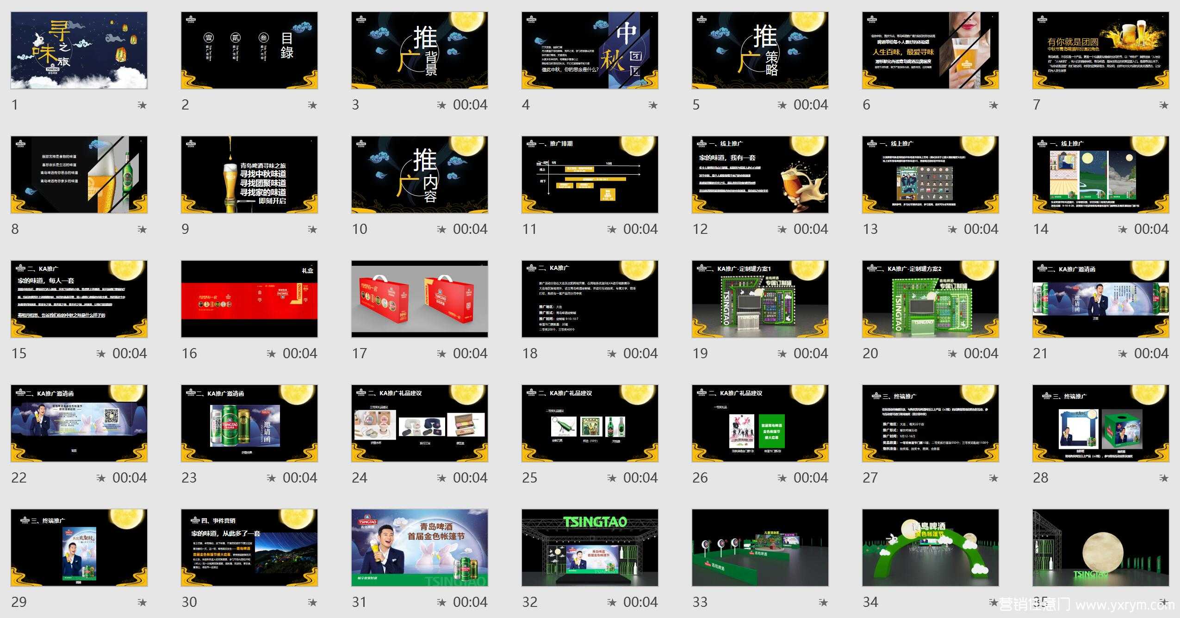The height and width of the screenshot is (618, 1180).
Task: Select slide 27 终端推广 text thumbnail
Action: [x=931, y=423]
